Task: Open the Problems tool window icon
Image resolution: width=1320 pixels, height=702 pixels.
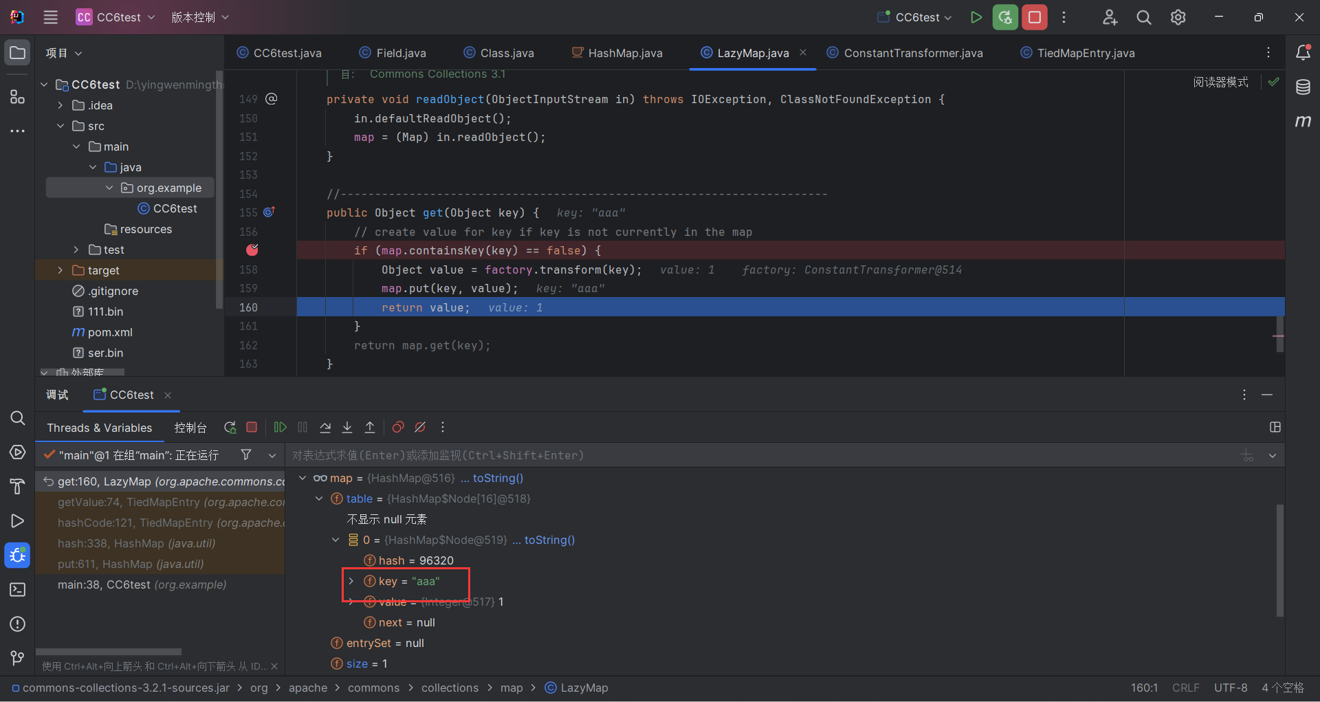Action: click(x=18, y=624)
